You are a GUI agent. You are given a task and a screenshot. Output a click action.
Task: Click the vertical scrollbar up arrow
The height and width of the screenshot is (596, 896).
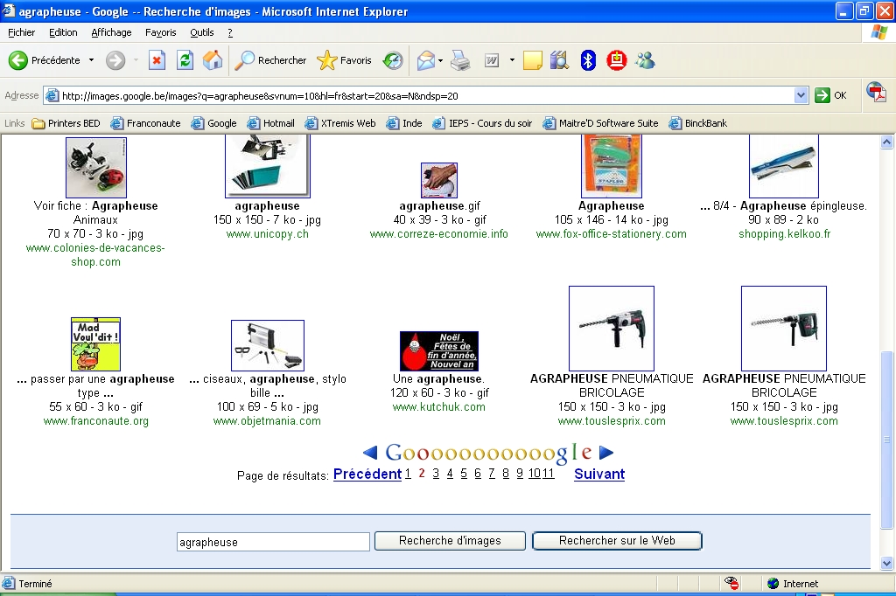pyautogui.click(x=887, y=142)
